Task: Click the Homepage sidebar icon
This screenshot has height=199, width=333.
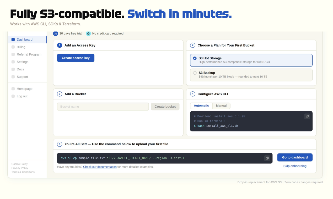Action: (13, 89)
